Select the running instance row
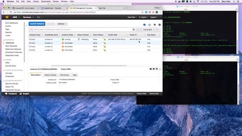Viewport: 242px width, 136px height. [95, 39]
